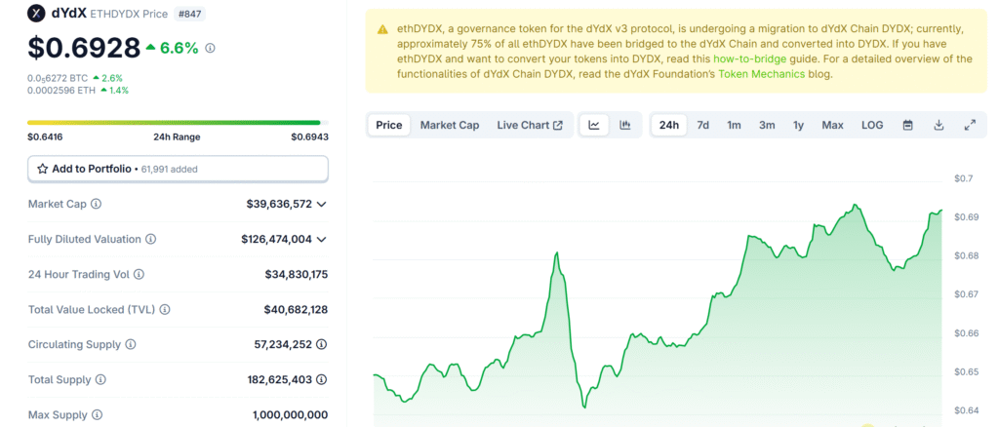The image size is (999, 427).
Task: Show Fully Diluted Valuation info icon
Action: 151,239
